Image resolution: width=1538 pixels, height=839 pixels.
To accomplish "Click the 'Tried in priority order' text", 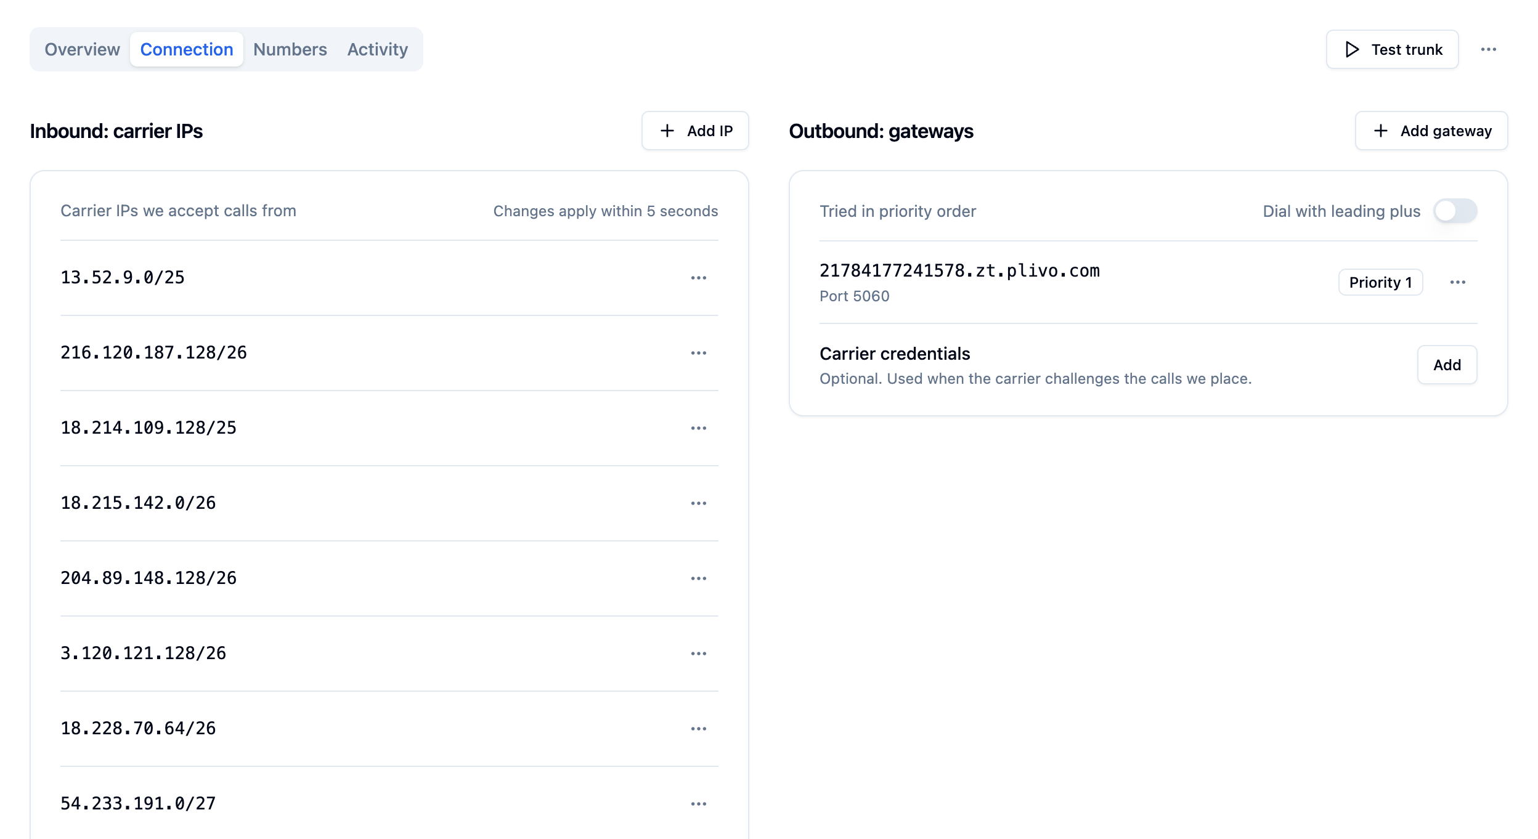I will [898, 211].
